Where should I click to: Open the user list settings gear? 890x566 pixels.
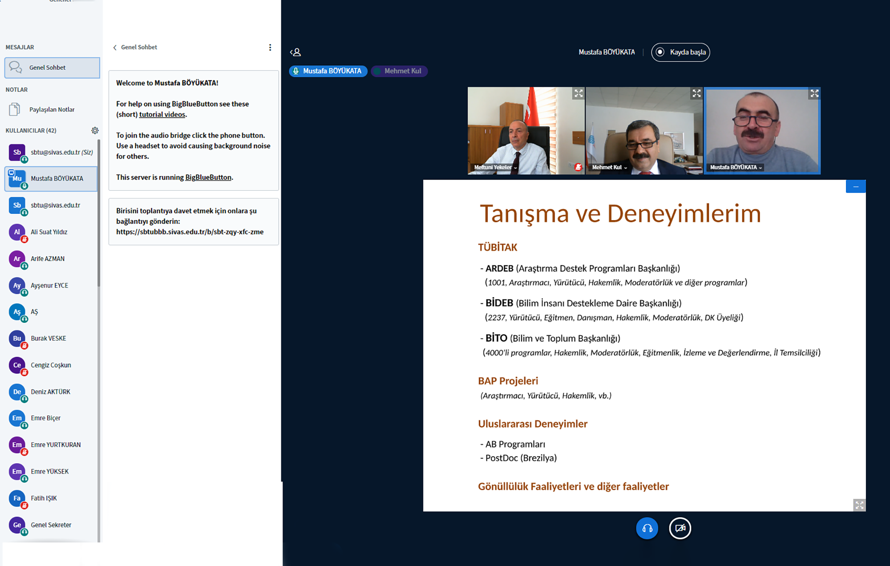[x=95, y=130]
